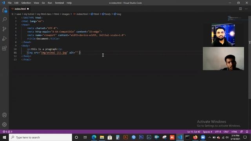Click the code minimap preview
Viewport: 251px width, 141px height.
click(238, 18)
